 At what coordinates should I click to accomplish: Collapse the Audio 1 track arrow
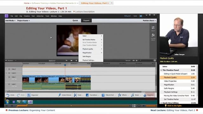point(6,84)
